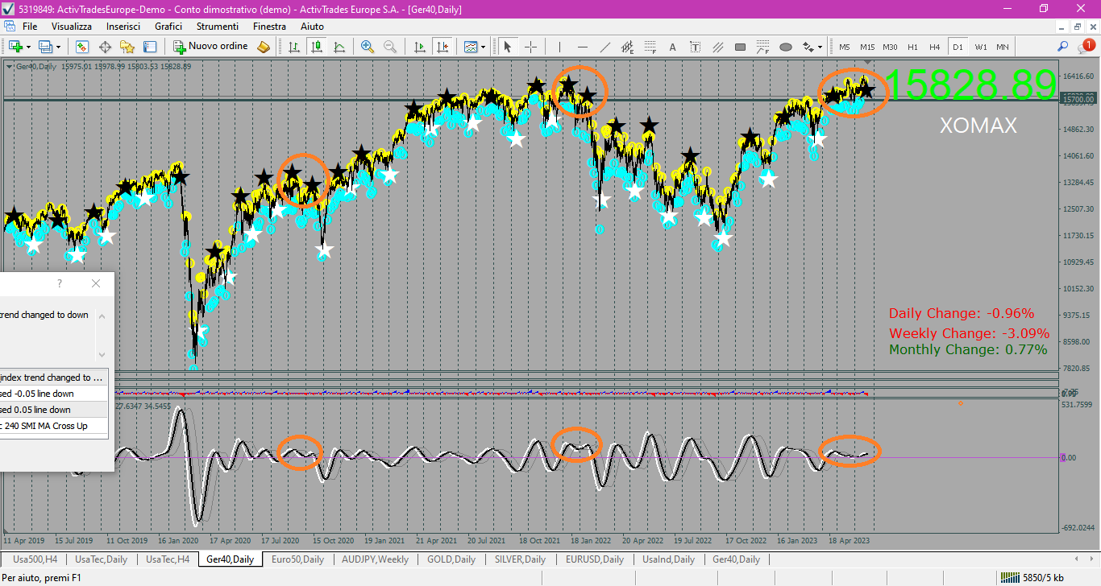The width and height of the screenshot is (1101, 586).
Task: Open the search magnifier
Action: point(1063,47)
